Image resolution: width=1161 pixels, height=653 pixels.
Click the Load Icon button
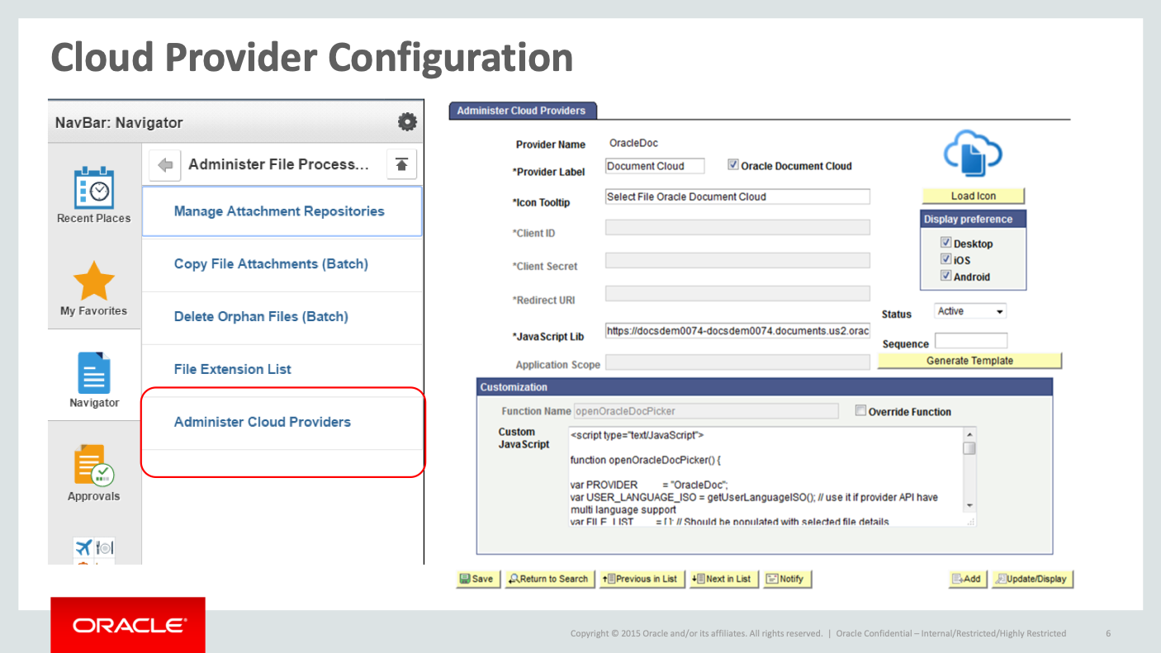[974, 196]
